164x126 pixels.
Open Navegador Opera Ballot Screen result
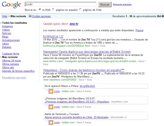(87, 52)
